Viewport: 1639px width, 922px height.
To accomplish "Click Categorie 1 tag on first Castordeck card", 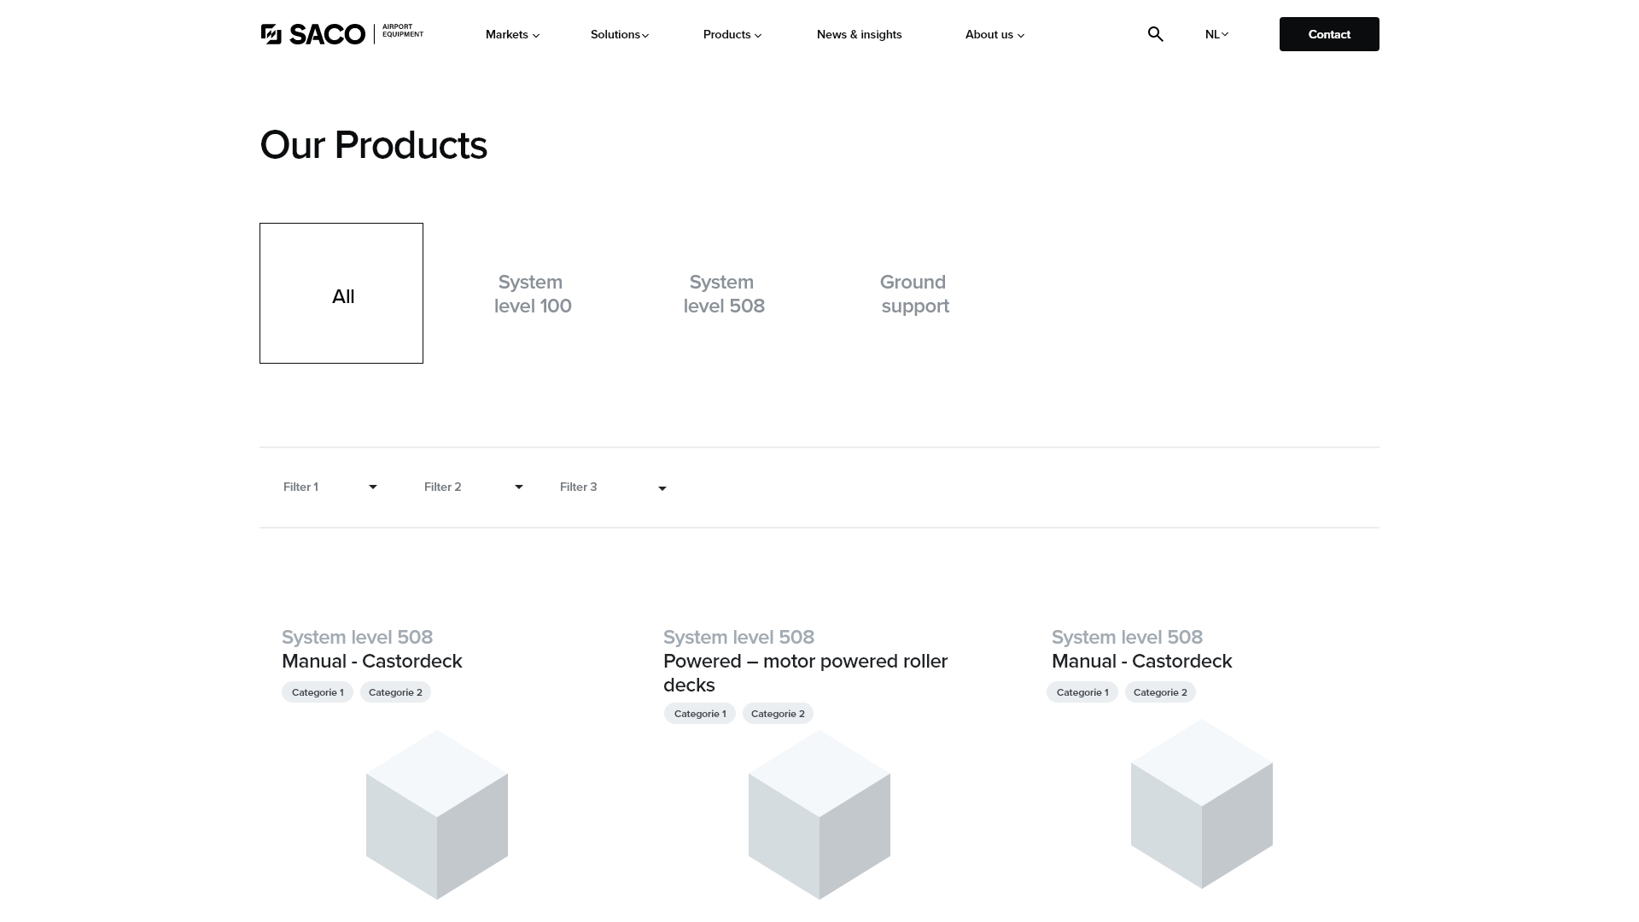I will pos(318,692).
